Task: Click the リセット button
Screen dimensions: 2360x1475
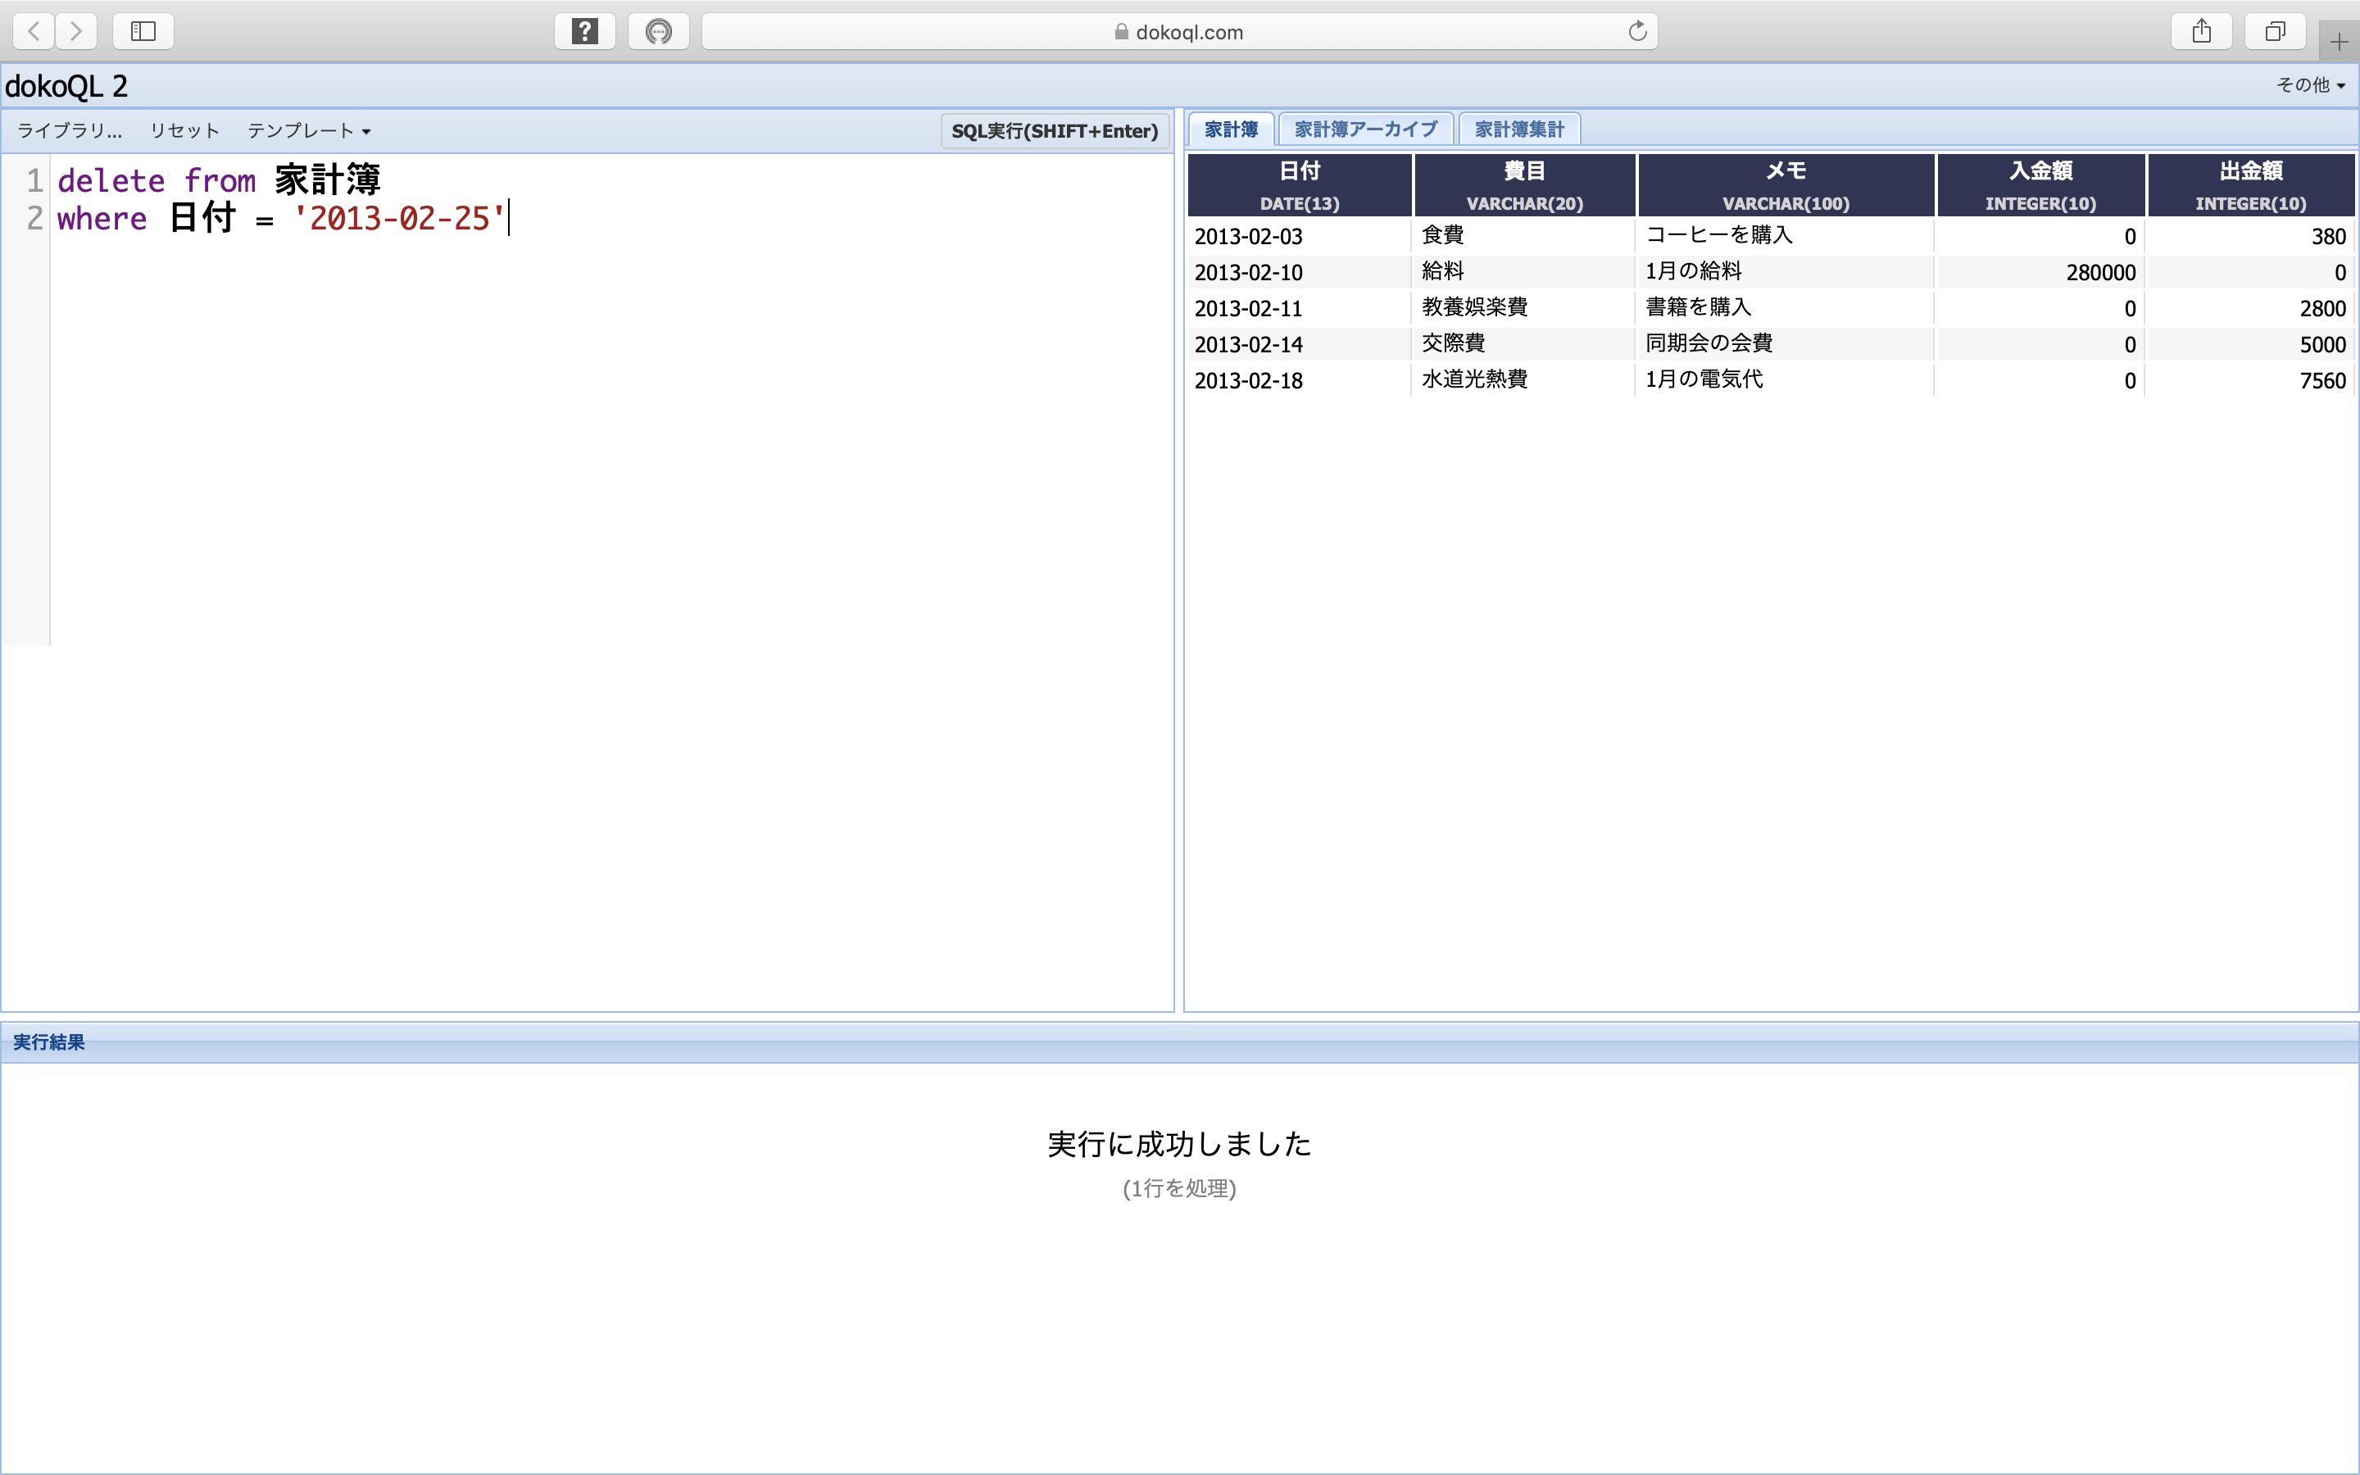Action: pyautogui.click(x=184, y=131)
